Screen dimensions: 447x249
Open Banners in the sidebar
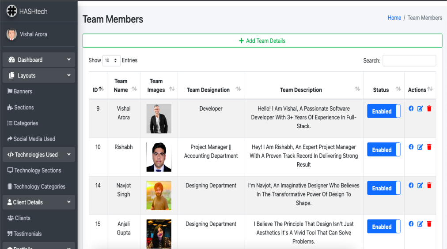coord(23,92)
